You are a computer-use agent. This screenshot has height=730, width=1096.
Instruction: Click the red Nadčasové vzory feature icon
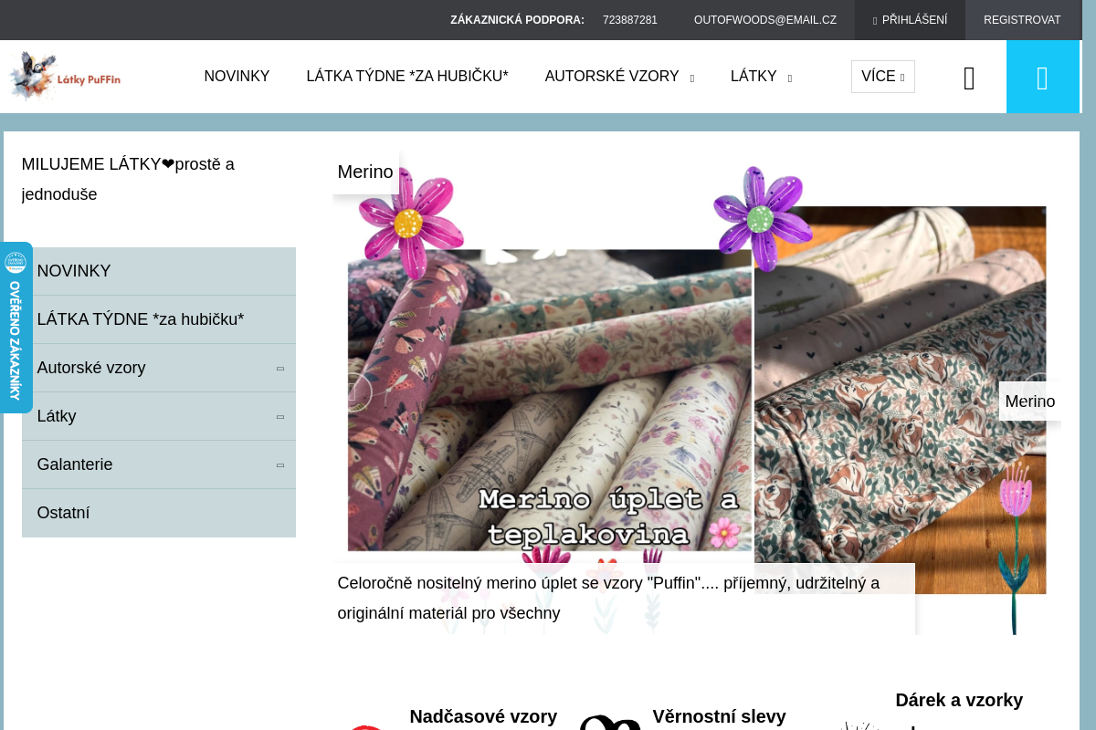point(365,727)
